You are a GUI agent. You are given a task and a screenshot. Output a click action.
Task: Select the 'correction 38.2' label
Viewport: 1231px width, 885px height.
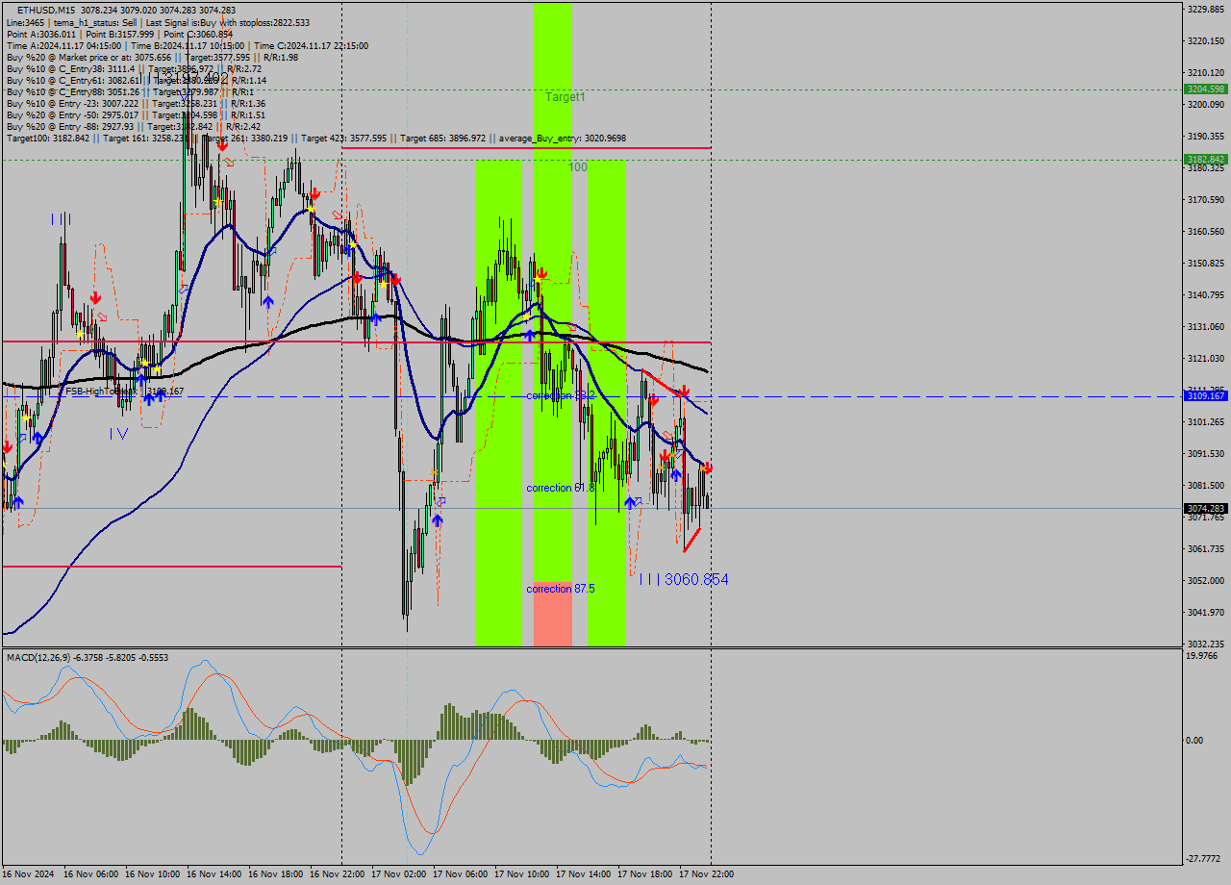click(x=561, y=395)
